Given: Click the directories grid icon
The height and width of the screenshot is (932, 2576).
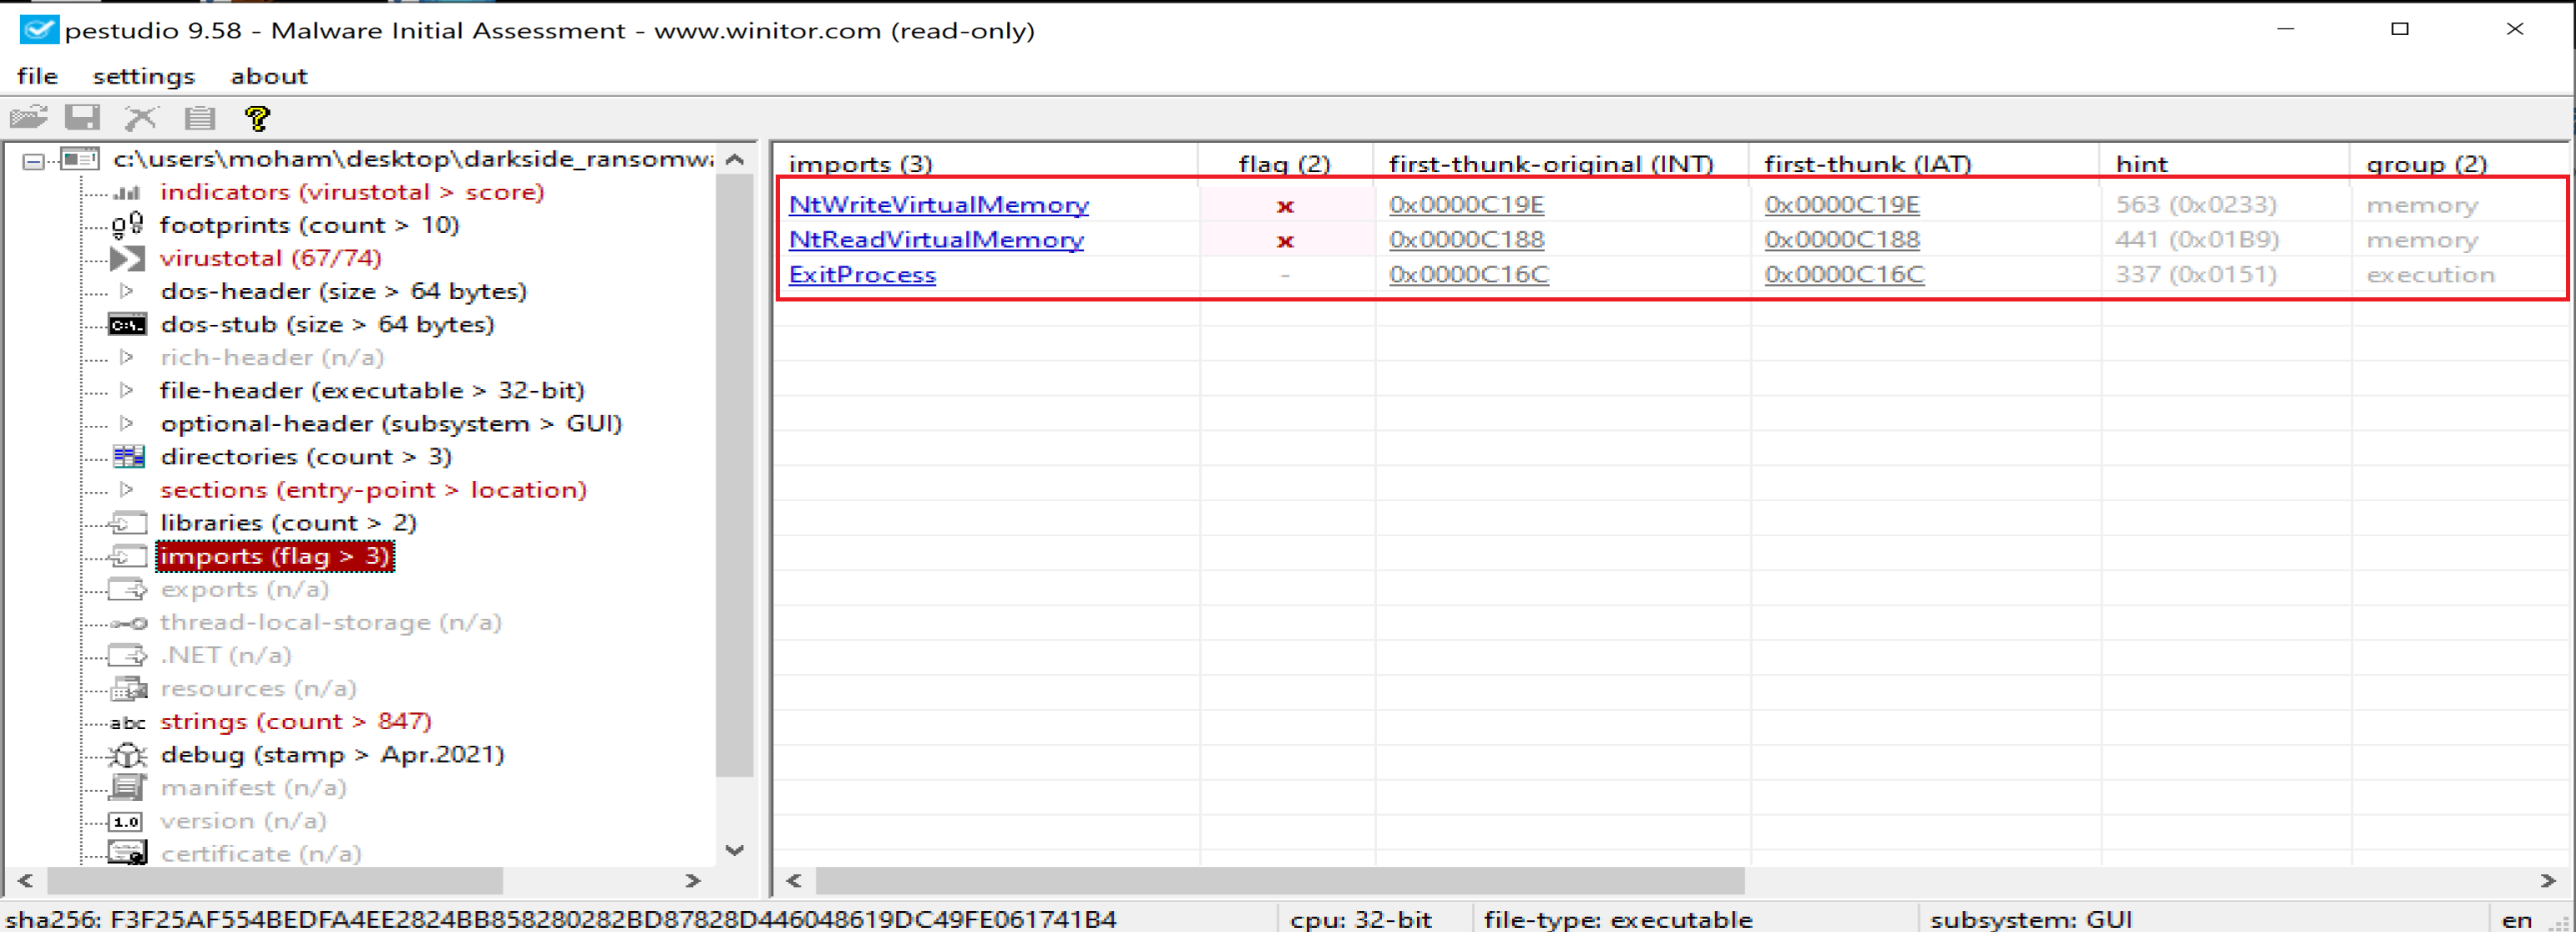Looking at the screenshot, I should click(x=128, y=457).
